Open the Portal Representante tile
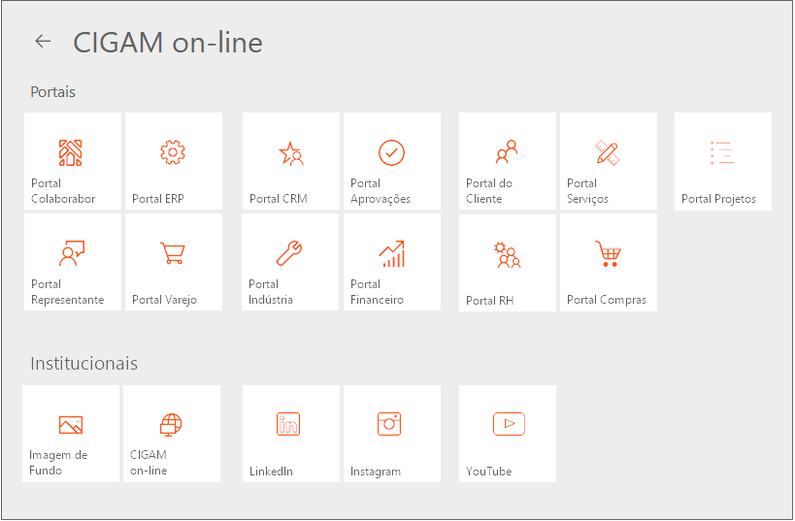Viewport: 795px width, 521px height. tap(72, 263)
